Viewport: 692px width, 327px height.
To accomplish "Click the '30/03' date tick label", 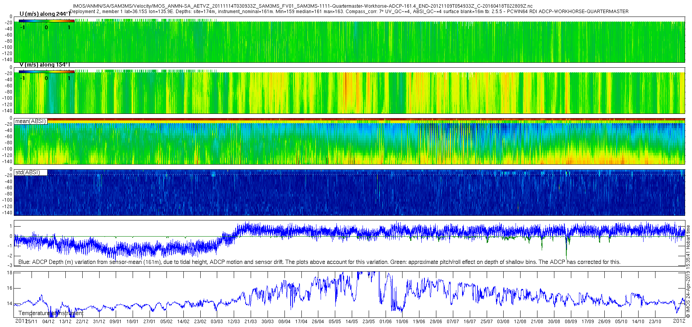I will 268,322.
